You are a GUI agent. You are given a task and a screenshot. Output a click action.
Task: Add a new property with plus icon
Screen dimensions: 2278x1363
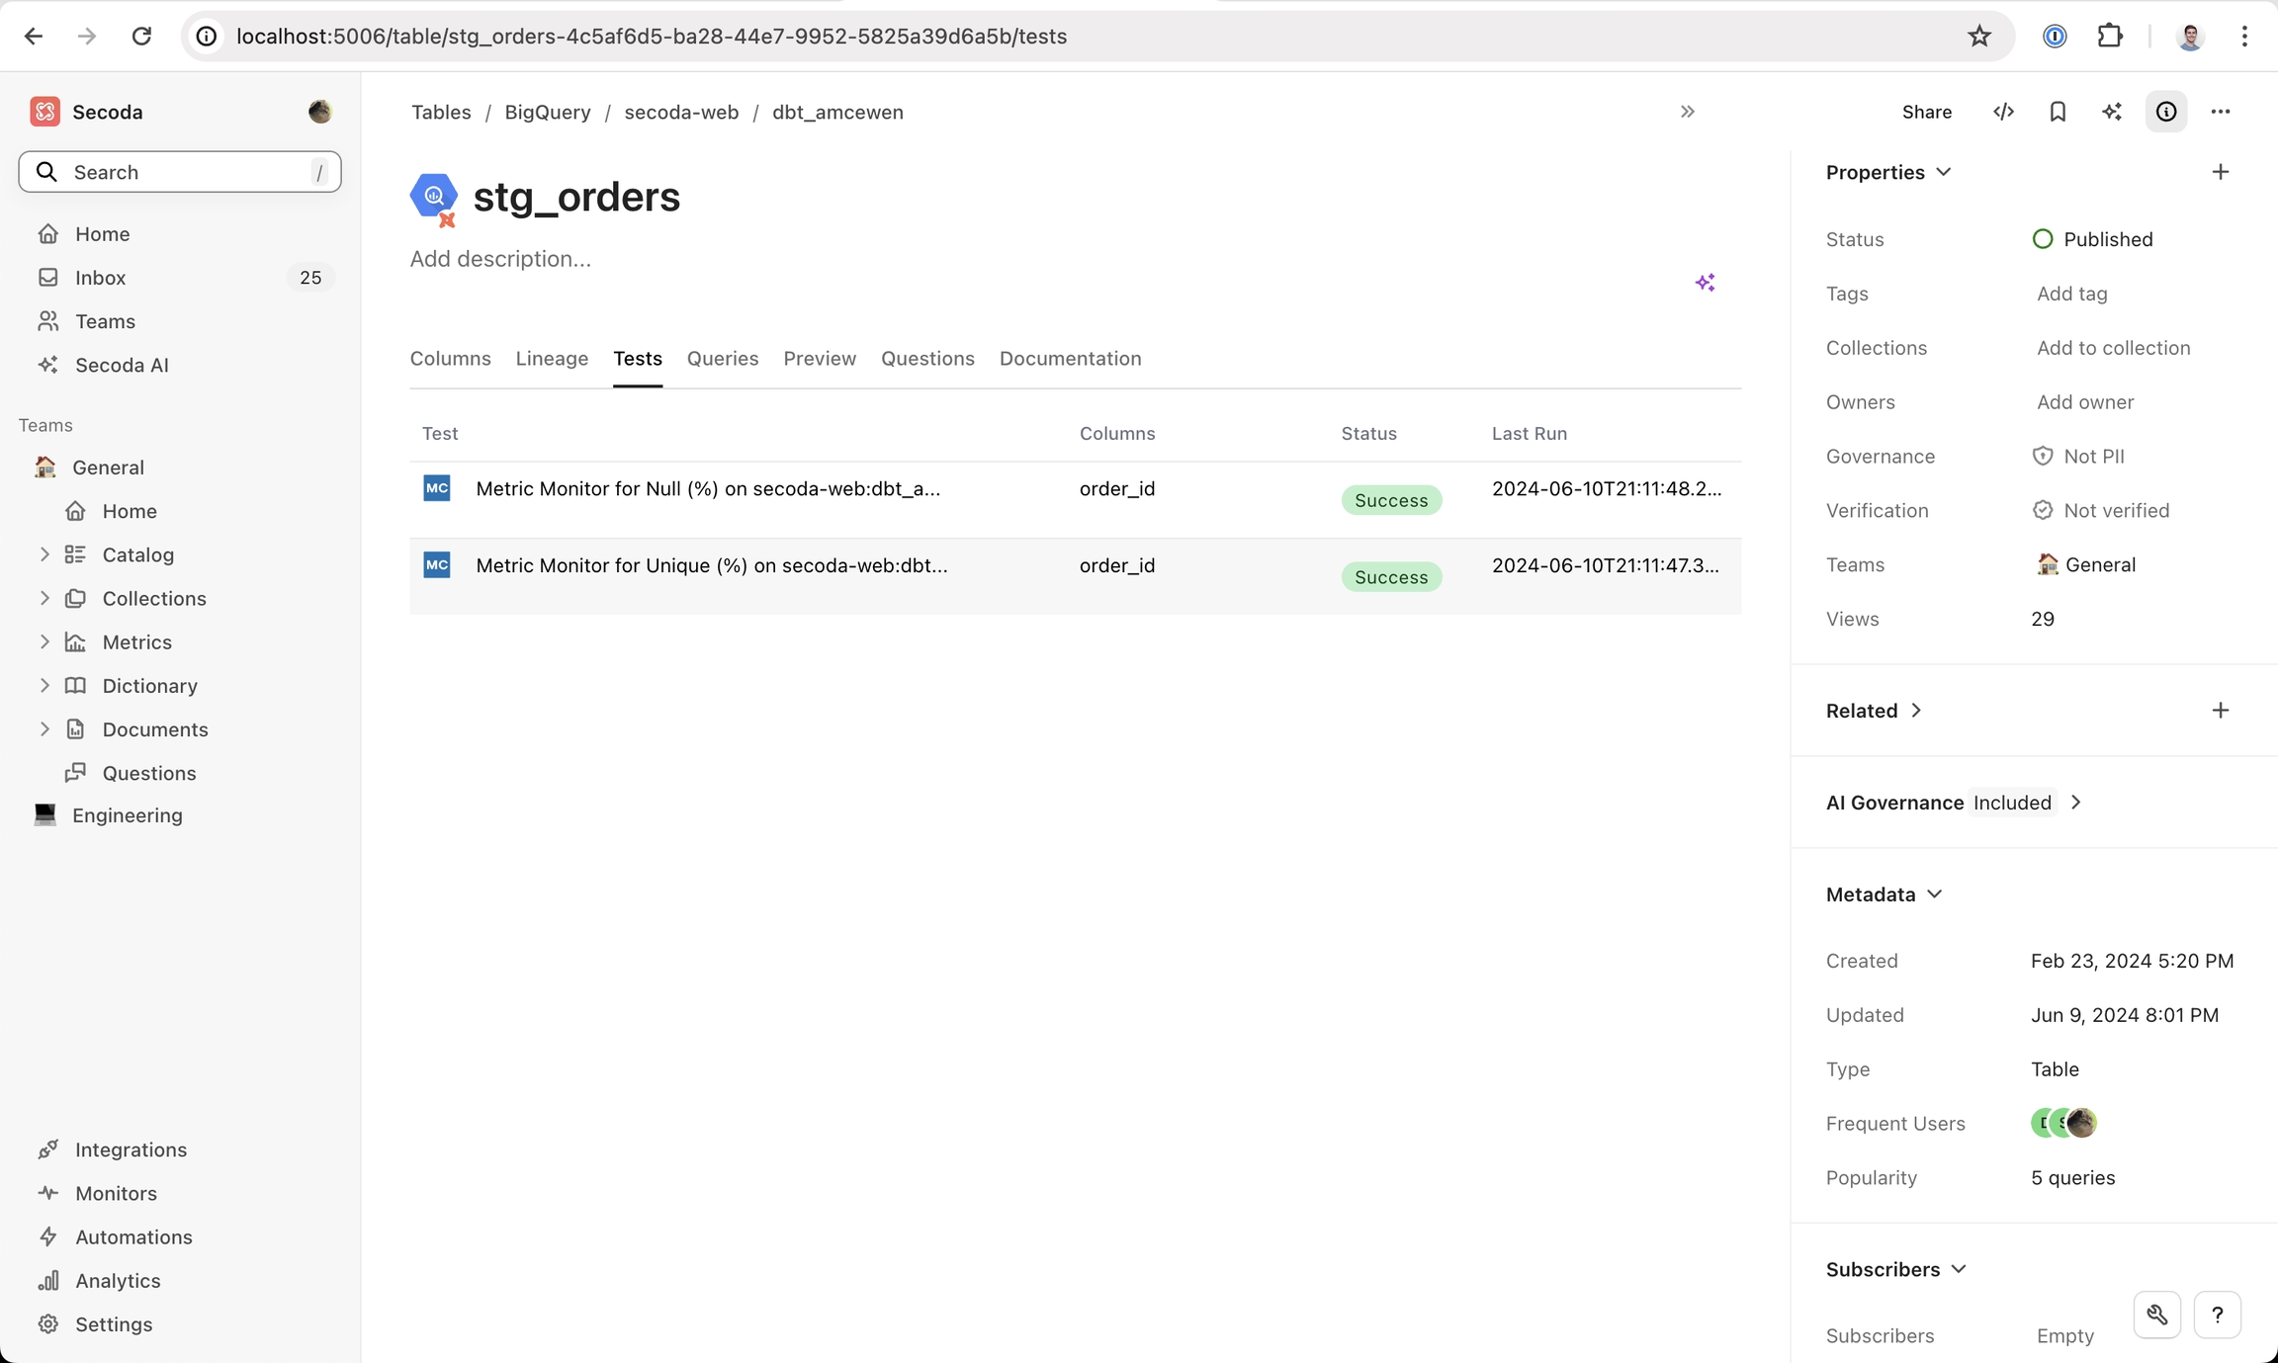(x=2220, y=172)
